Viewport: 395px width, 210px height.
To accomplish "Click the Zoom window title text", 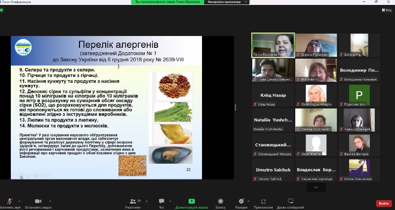I will pyautogui.click(x=16, y=2).
